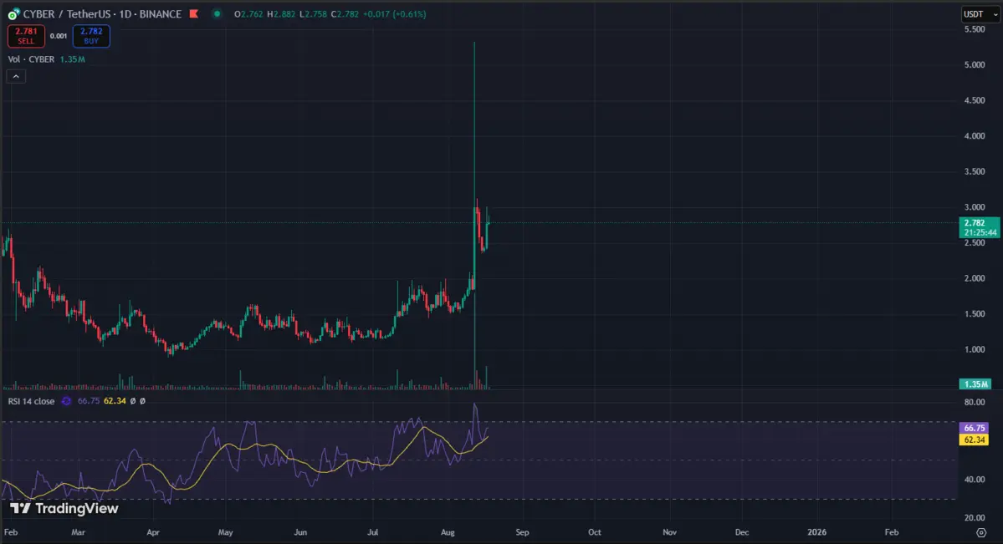Click the red flag icon beside BINANCE
Screen dimensions: 1003x544
(194, 14)
